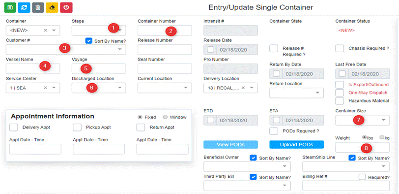Clear the Service Center '1 | SEA' value
Viewport: 399px width, 194px height.
[x=45, y=88]
